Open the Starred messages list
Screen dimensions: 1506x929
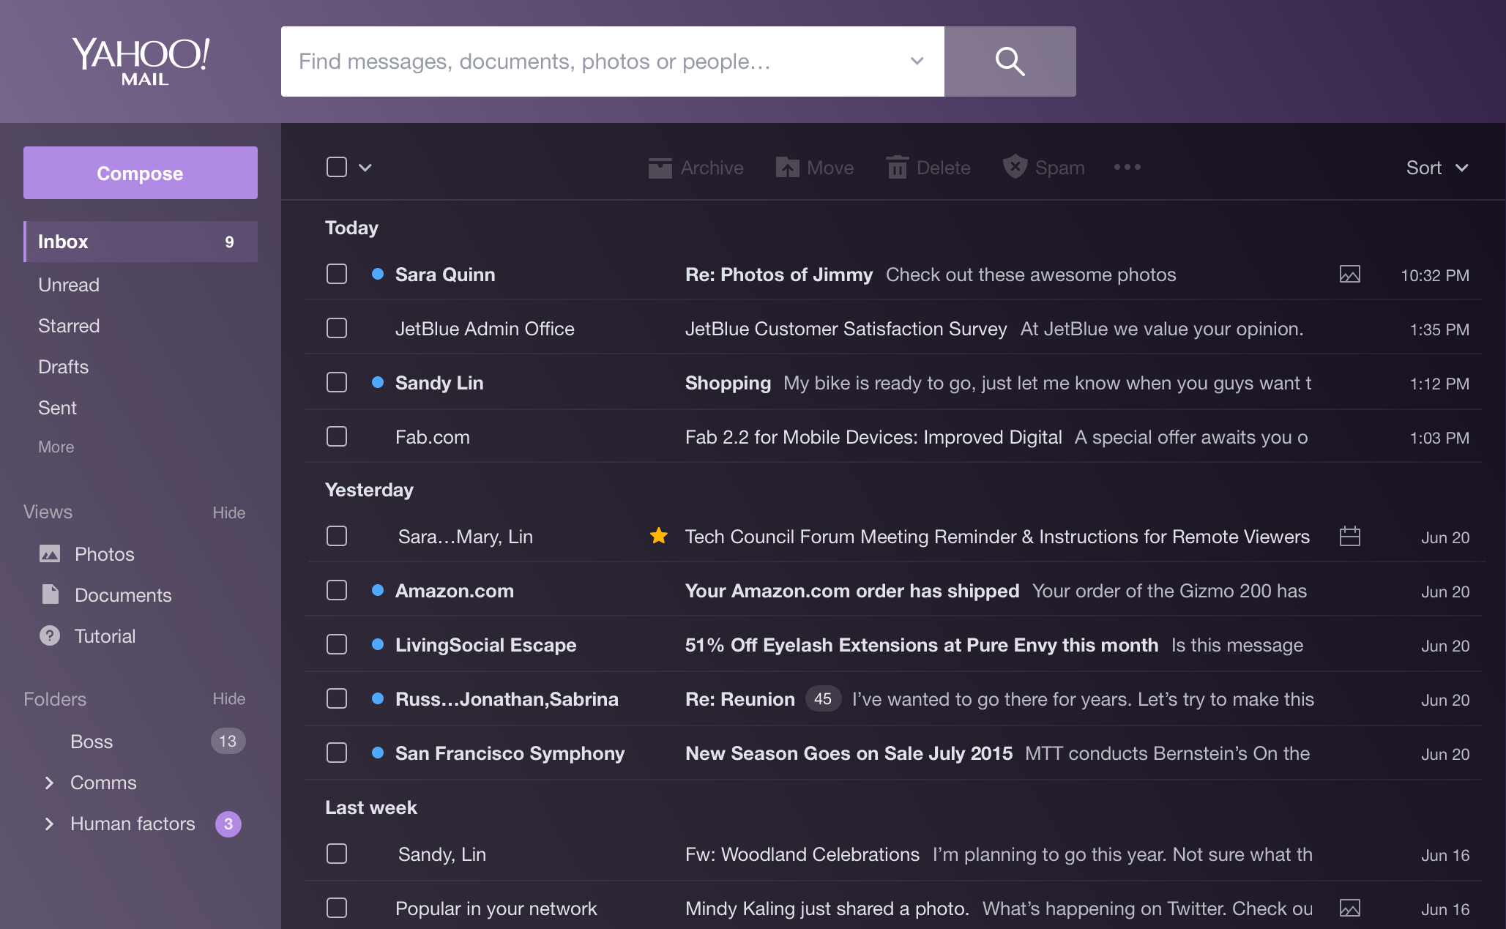(70, 326)
